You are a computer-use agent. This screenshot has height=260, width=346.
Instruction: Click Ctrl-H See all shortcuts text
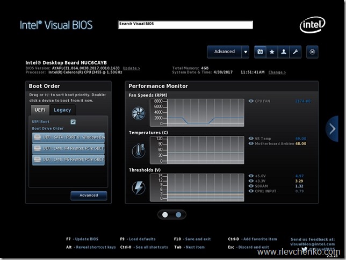tap(144, 247)
